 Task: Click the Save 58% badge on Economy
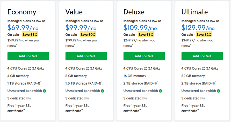click(30, 35)
